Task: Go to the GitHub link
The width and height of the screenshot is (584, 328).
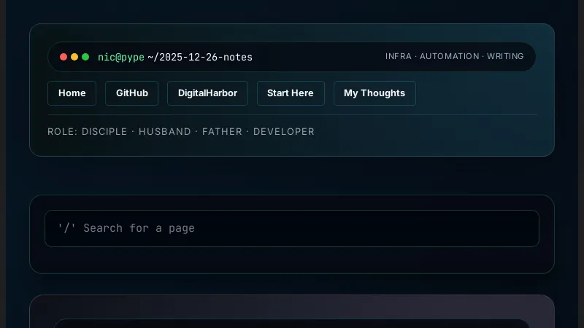Action: 131,93
